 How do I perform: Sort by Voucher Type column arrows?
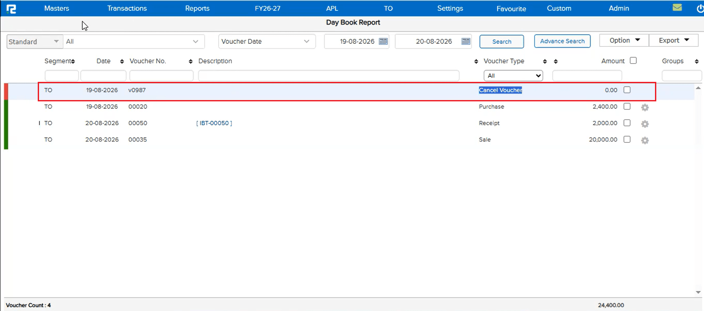[545, 62]
